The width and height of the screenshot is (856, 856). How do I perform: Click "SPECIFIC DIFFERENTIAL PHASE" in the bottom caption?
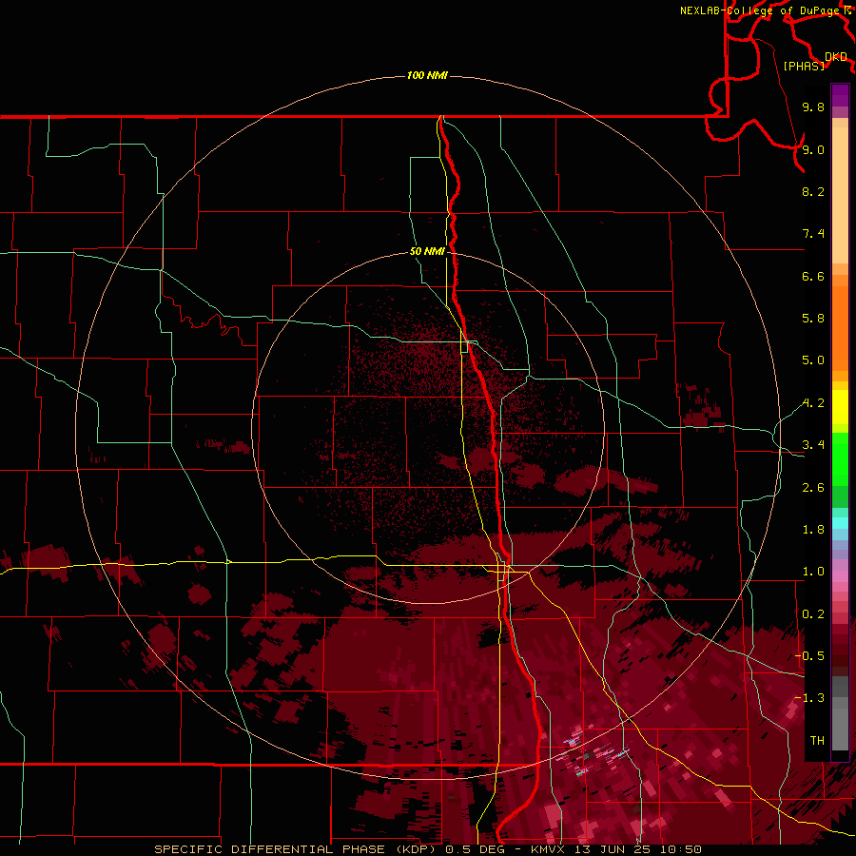pos(271,849)
